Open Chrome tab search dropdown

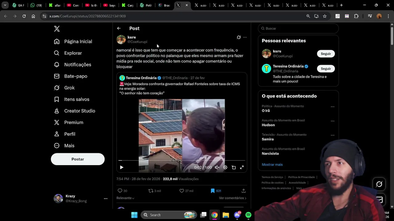coord(5,5)
